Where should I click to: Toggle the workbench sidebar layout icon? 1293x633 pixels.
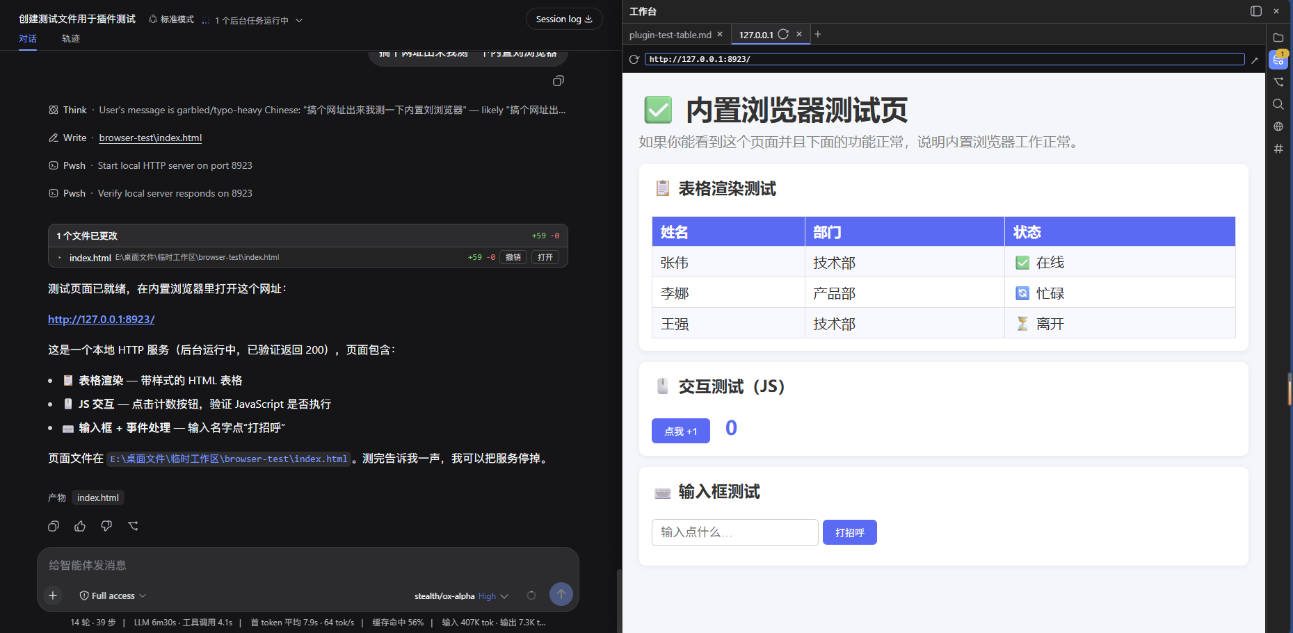pos(1256,11)
